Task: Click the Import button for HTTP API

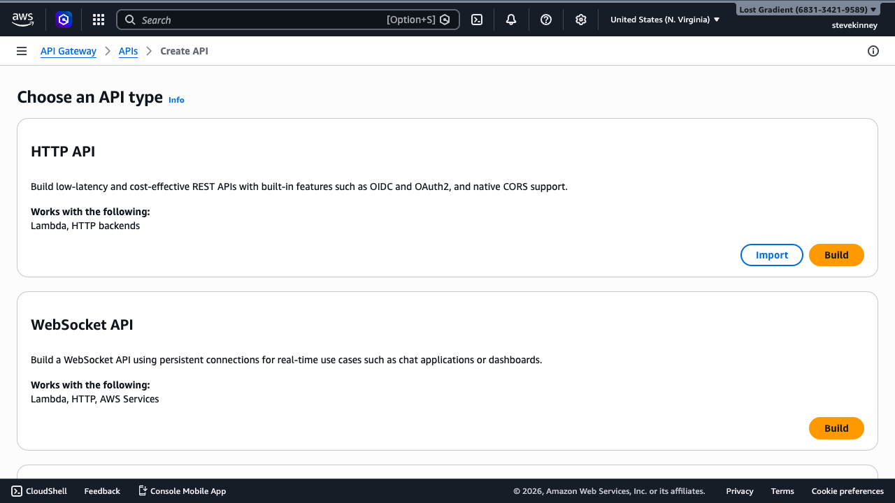Action: click(x=772, y=255)
